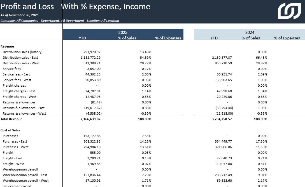
Task: Click the 555.00 Freight value
Action: pos(95,153)
